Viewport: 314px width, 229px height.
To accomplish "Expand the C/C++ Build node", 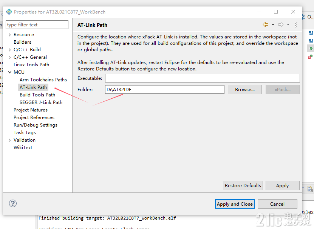I will [x=9, y=50].
